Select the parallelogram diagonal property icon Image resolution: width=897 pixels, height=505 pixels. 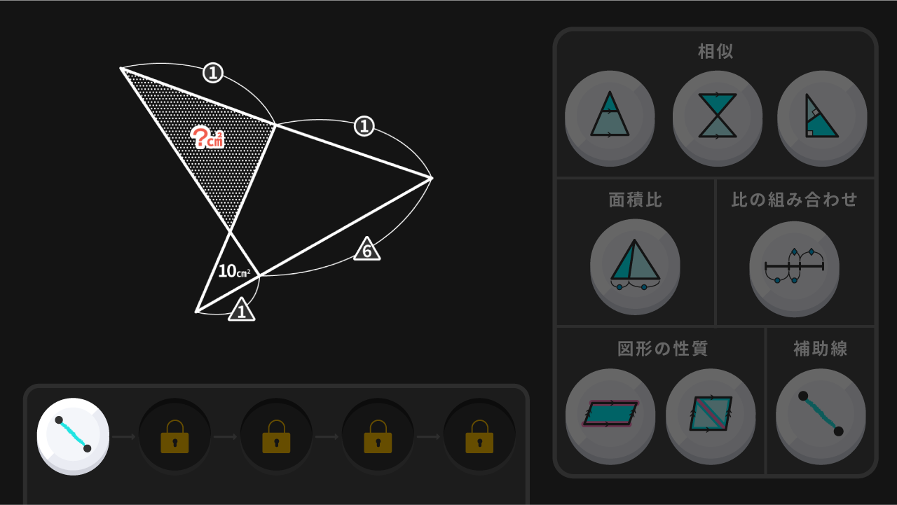pyautogui.click(x=711, y=414)
